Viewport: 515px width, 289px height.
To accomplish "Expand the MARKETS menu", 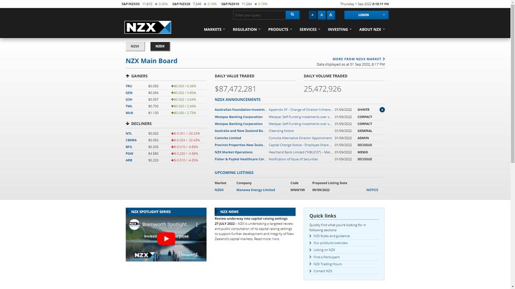I will [215, 29].
